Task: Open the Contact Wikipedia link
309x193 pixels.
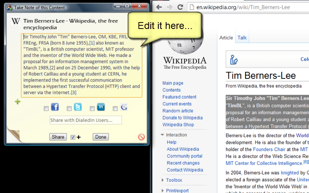Action: [185, 170]
